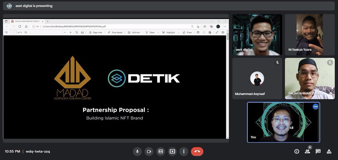Open more options in the call controls
Image resolution: width=338 pixels, height=160 pixels.
184,152
